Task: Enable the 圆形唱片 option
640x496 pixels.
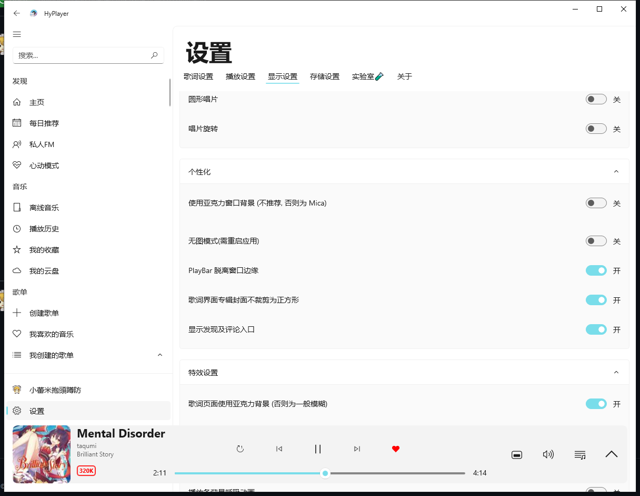Action: click(x=596, y=99)
